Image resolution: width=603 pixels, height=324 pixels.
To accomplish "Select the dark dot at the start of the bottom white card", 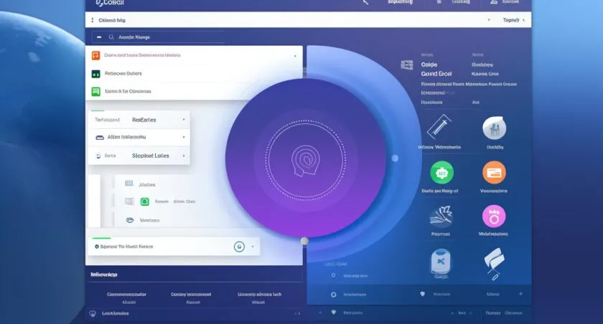I will [x=97, y=247].
